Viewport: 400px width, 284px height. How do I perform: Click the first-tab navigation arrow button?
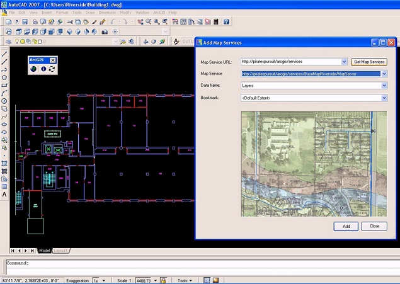(x=13, y=251)
